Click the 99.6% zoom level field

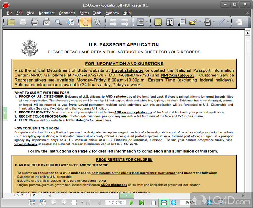coord(190,202)
